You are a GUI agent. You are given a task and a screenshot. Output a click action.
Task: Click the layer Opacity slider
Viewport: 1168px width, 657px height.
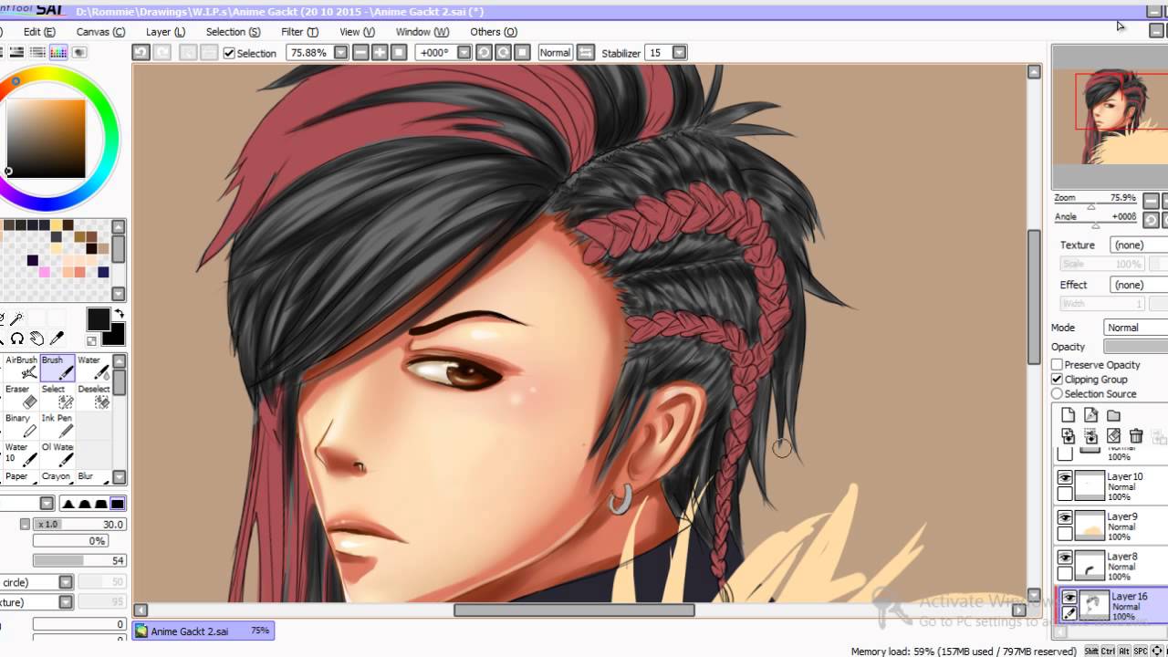pos(1135,347)
